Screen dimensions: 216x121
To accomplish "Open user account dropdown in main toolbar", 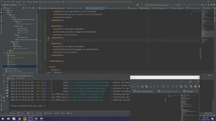I will [138, 5].
